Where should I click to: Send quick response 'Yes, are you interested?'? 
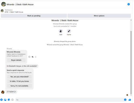tap(20, 77)
